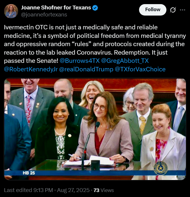This screenshot has width=190, height=197.
Task: Click the Aug 27, 2025 date
Action: point(73,190)
